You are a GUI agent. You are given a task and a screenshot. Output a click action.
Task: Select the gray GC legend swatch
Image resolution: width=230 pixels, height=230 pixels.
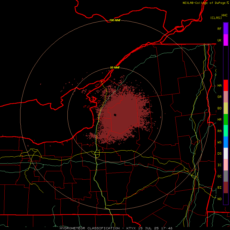click(226, 176)
